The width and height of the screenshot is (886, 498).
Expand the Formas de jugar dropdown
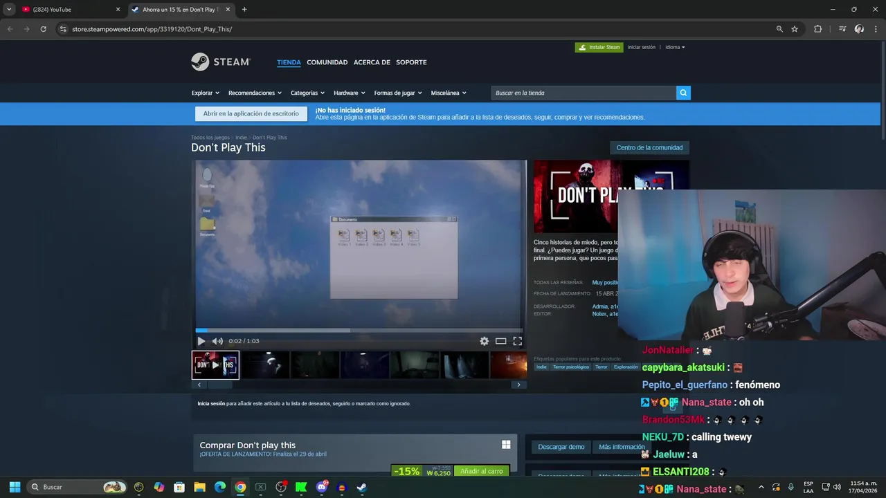[x=398, y=93]
